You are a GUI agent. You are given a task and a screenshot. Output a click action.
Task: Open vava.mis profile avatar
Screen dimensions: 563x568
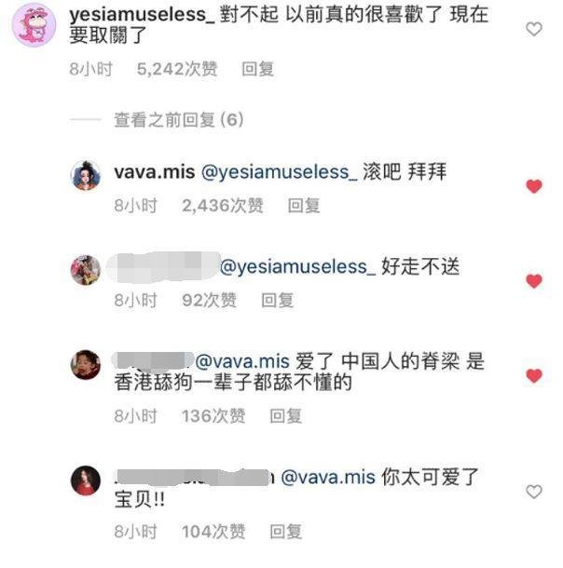click(x=86, y=175)
